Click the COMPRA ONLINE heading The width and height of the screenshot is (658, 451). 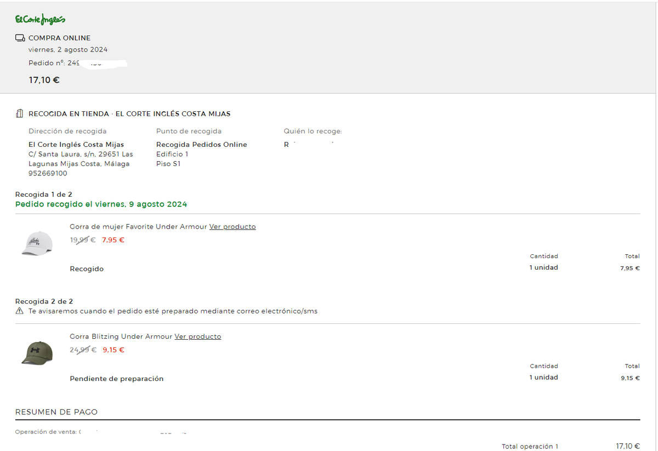59,38
